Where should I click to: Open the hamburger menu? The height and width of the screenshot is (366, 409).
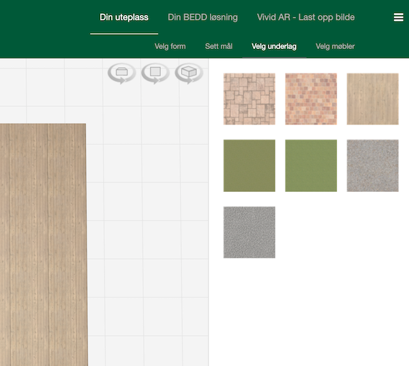point(399,18)
